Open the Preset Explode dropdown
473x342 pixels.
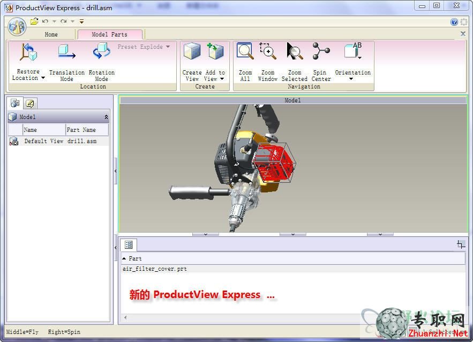point(144,47)
